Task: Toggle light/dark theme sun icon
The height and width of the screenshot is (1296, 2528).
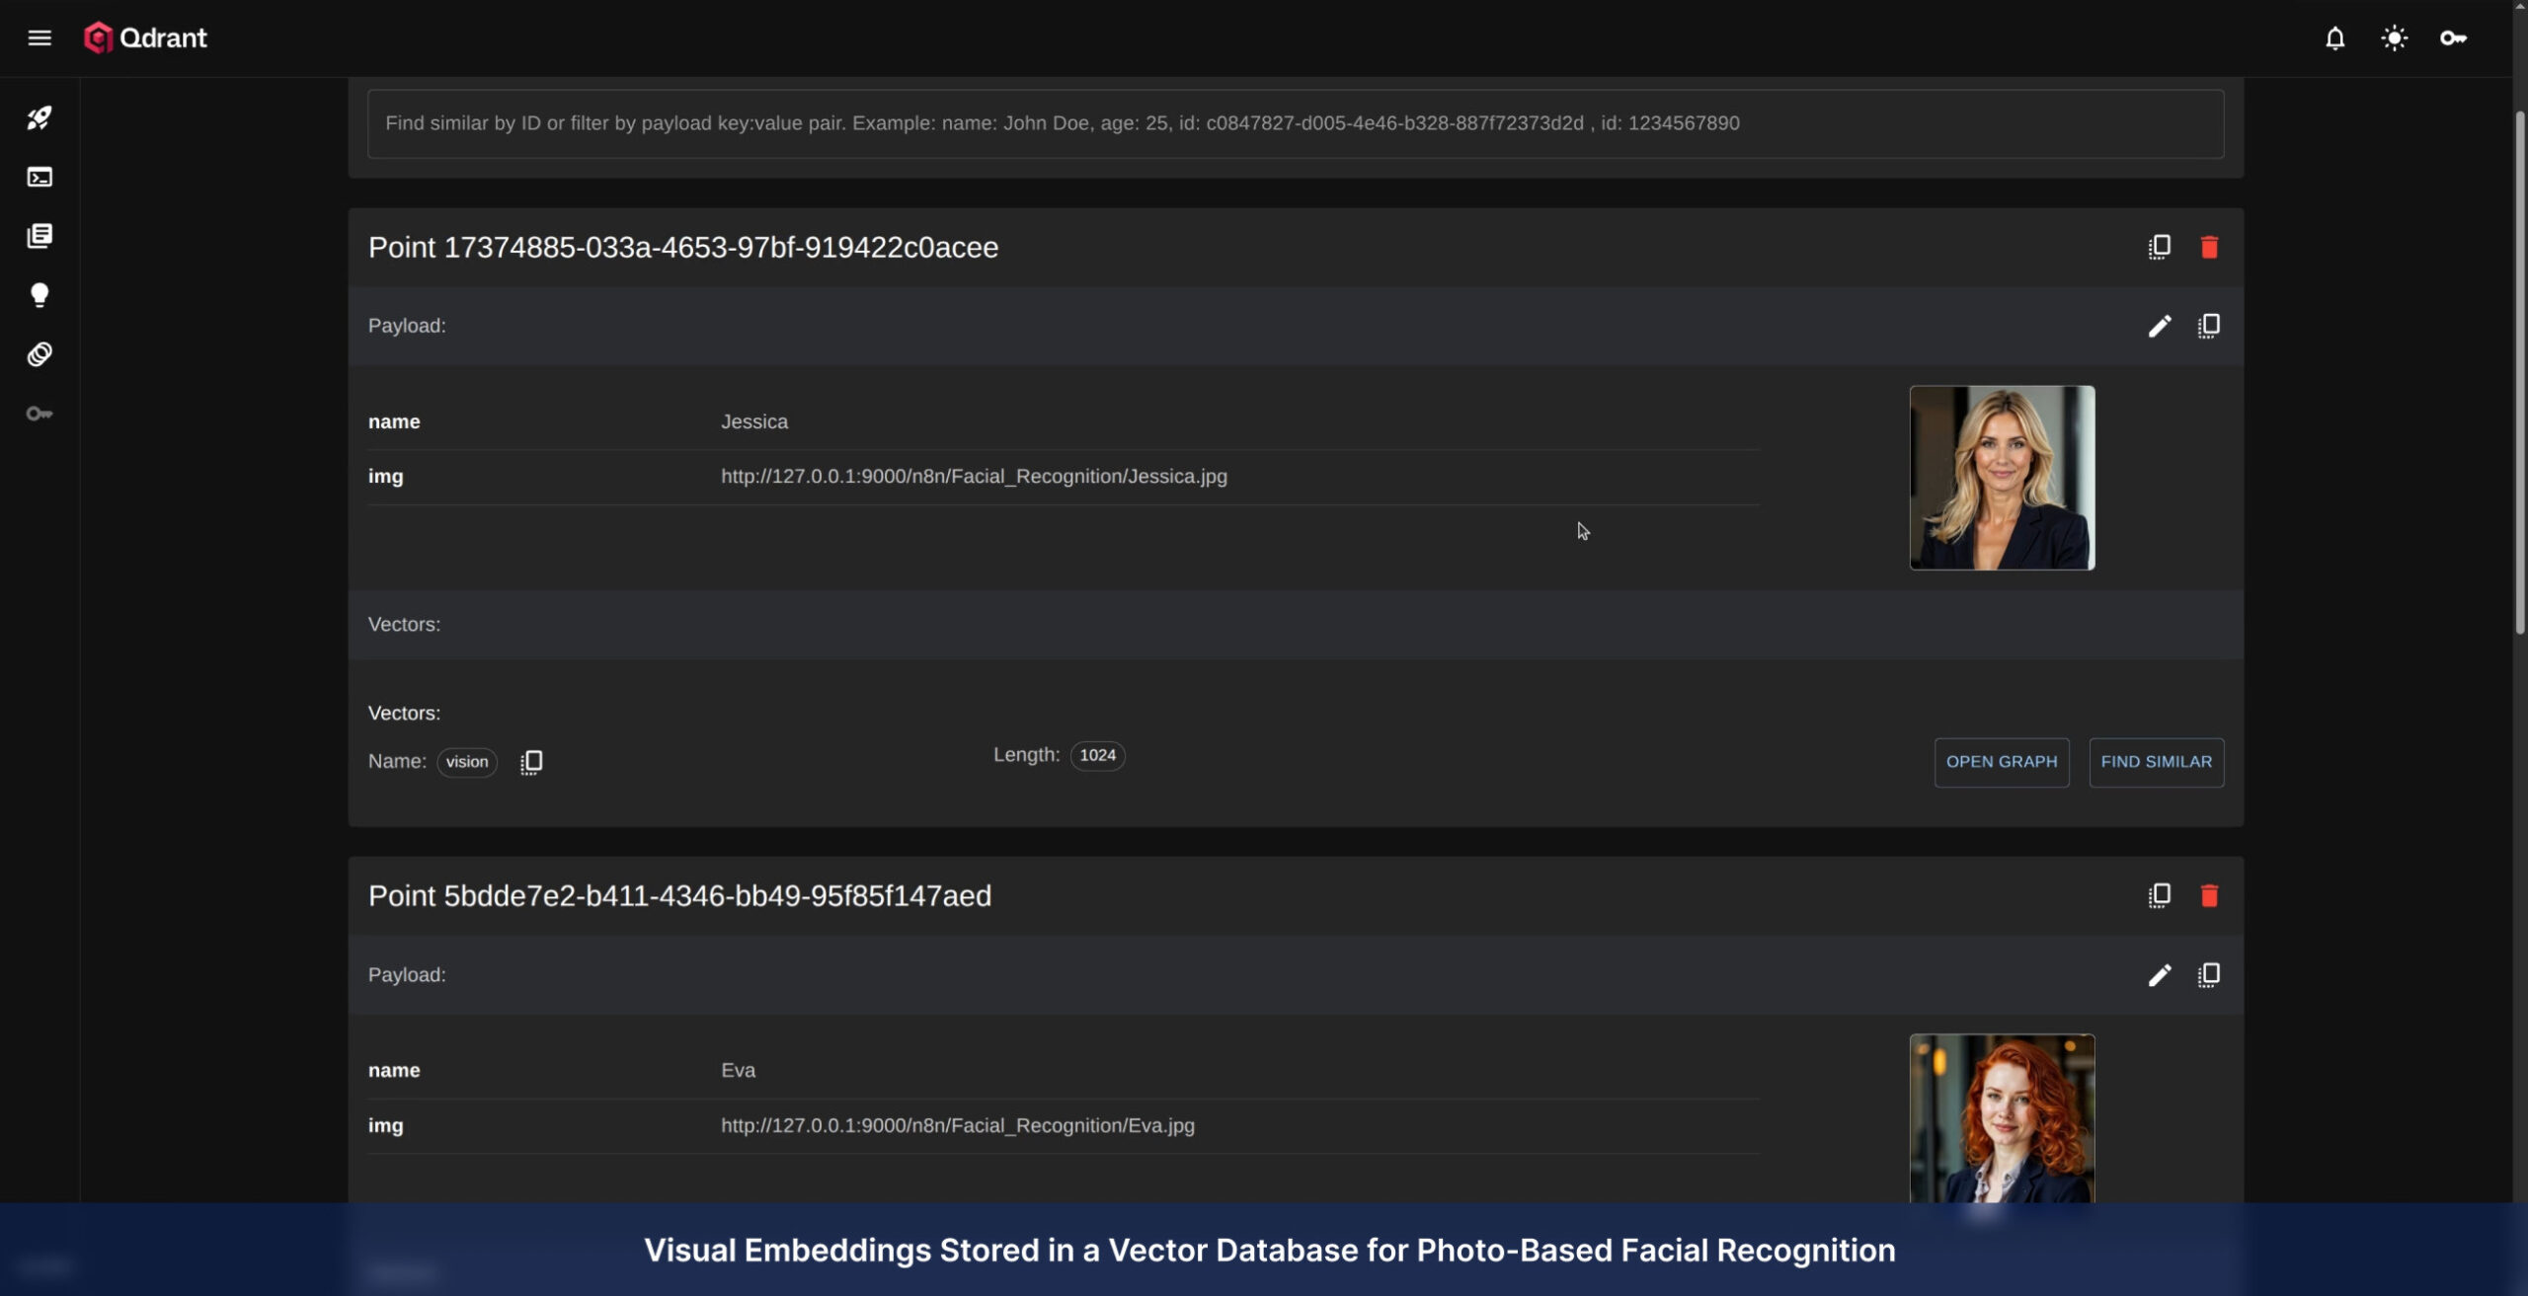Action: [x=2394, y=38]
